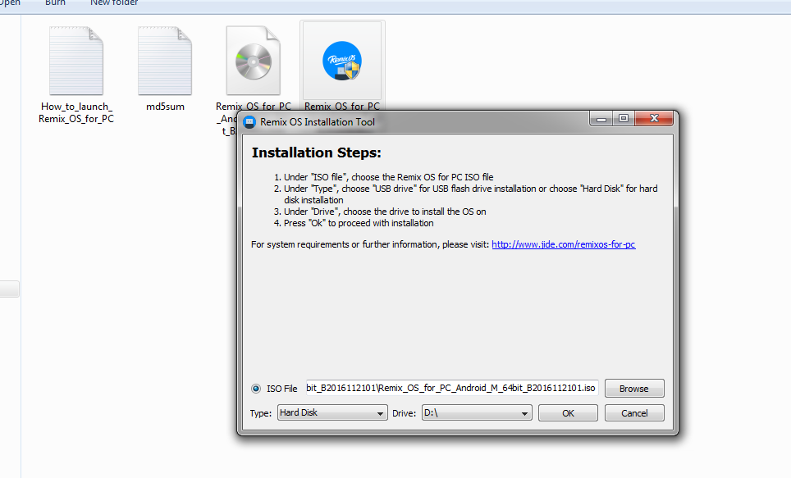Click the Browse button

click(x=634, y=389)
